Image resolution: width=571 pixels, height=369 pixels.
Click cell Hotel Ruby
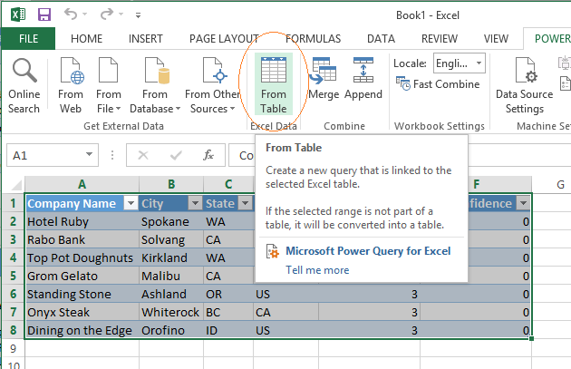[x=82, y=221]
